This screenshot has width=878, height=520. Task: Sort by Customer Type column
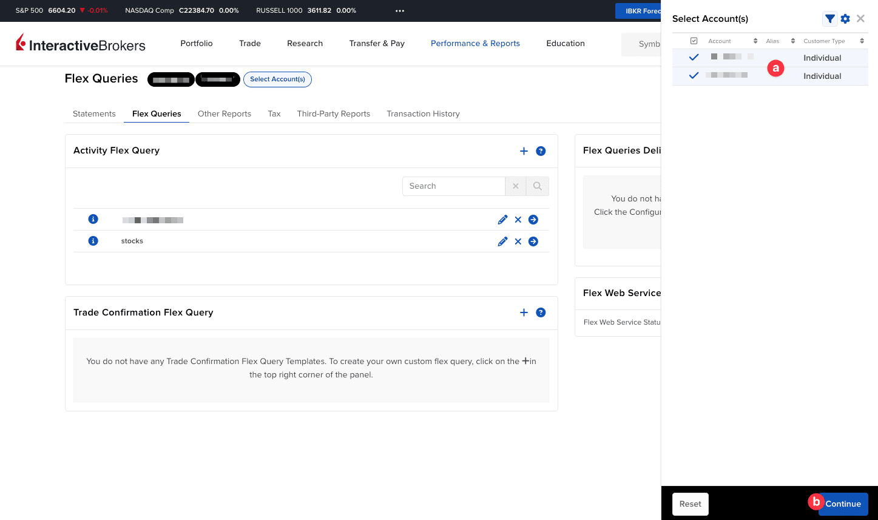[x=862, y=41]
